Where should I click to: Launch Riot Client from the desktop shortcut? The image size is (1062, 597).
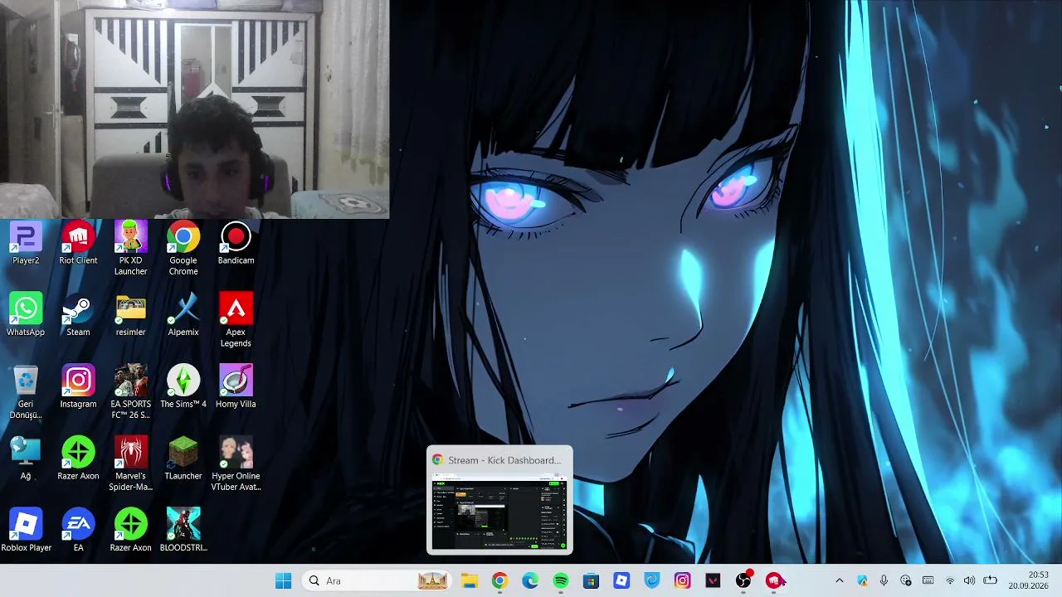click(x=78, y=244)
